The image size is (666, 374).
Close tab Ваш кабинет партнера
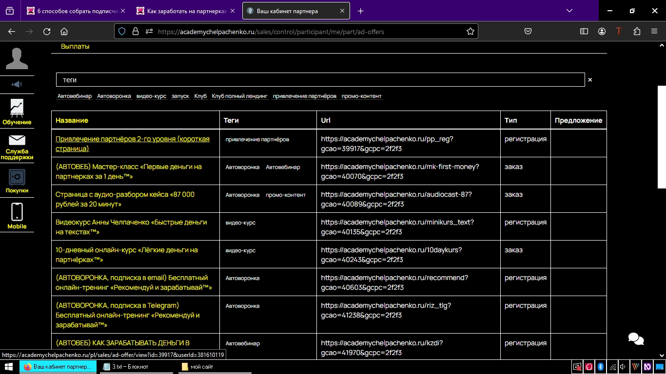pos(342,11)
